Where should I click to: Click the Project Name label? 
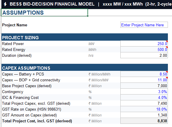click(15, 25)
